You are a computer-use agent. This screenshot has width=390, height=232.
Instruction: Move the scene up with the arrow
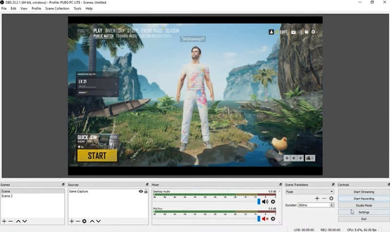click(x=18, y=221)
